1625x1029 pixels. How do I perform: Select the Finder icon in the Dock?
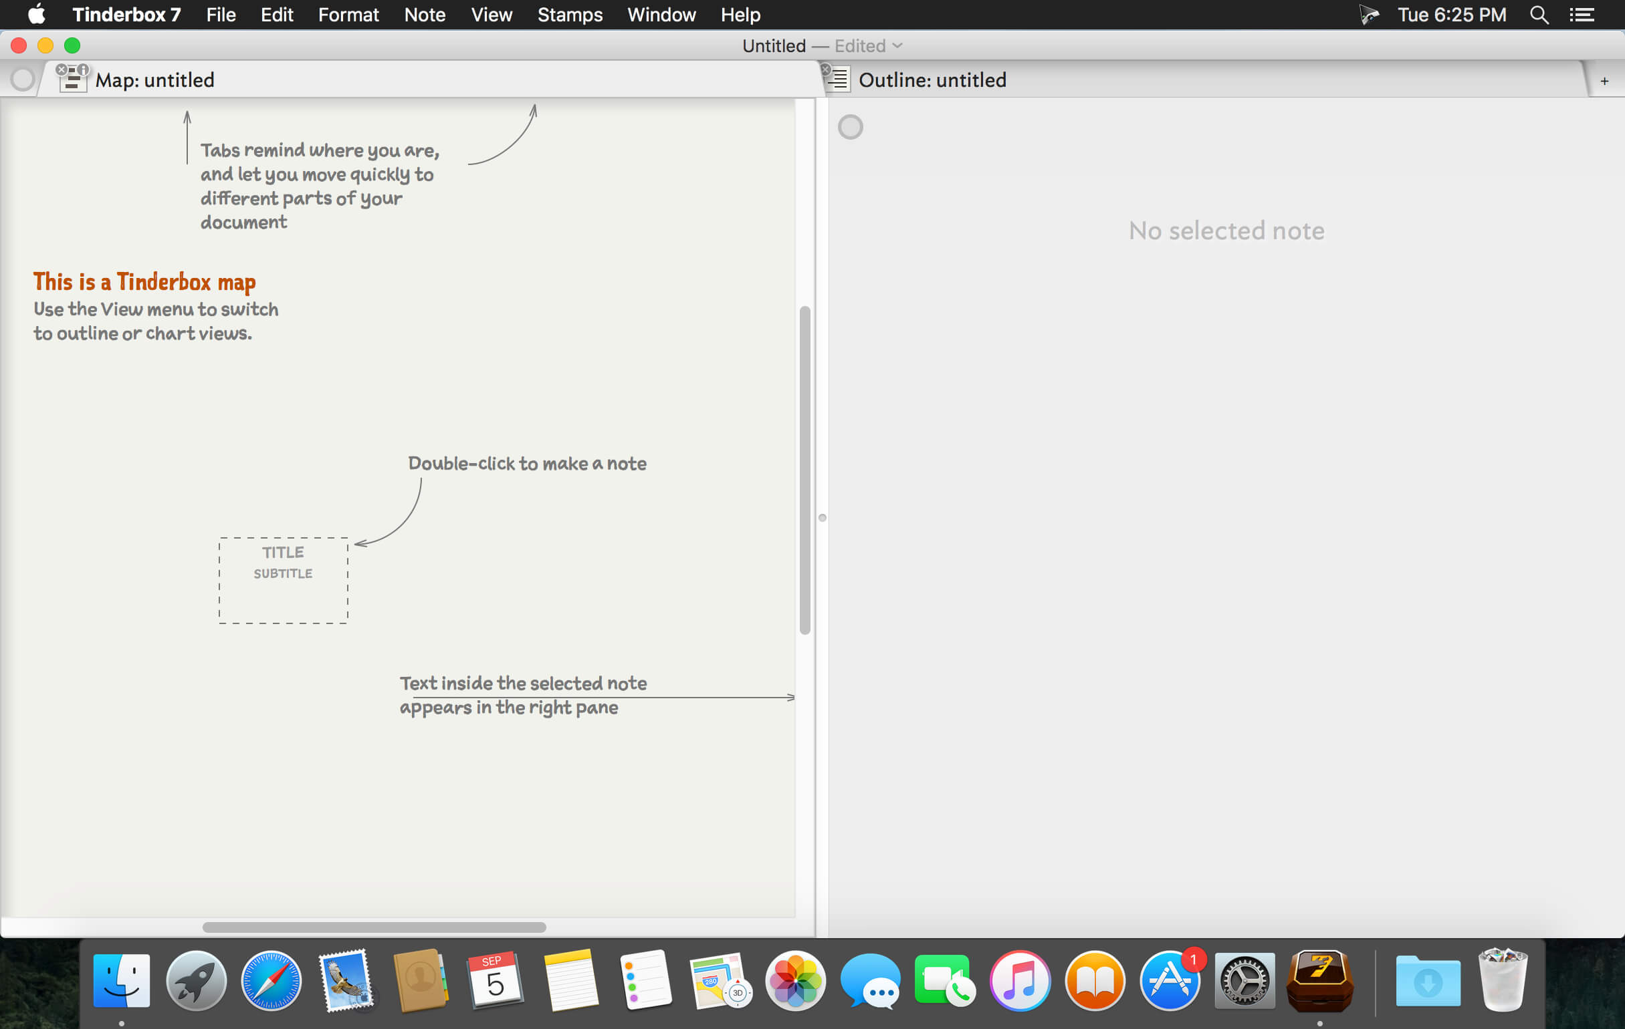pyautogui.click(x=121, y=982)
